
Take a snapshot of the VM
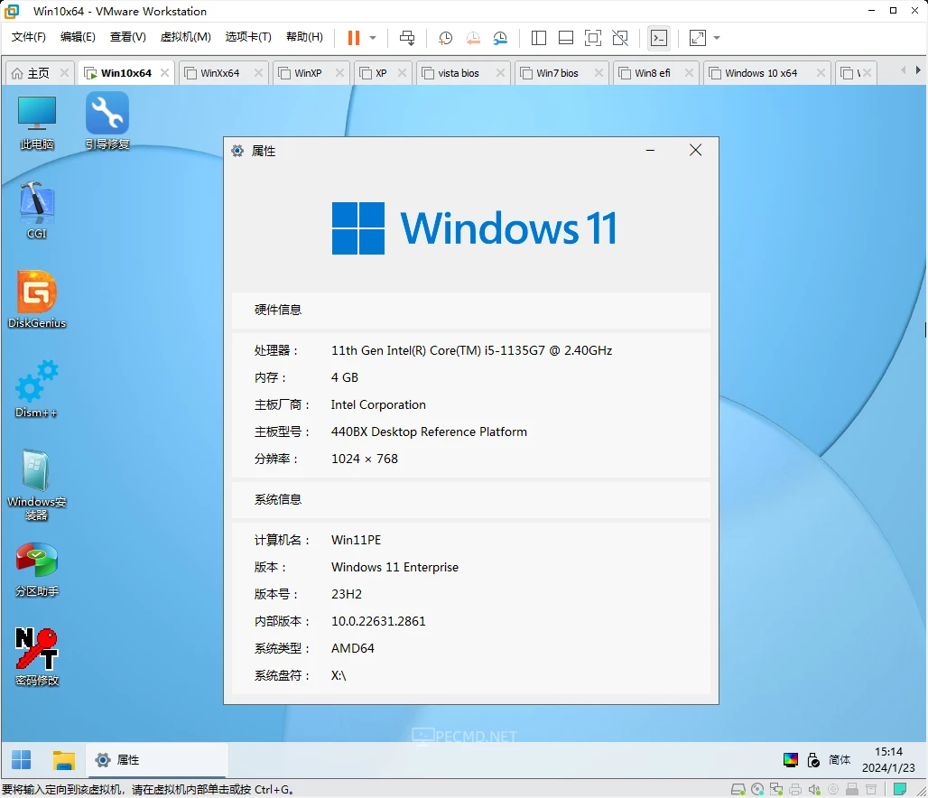tap(445, 38)
